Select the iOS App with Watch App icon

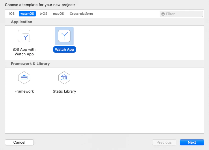click(24, 36)
